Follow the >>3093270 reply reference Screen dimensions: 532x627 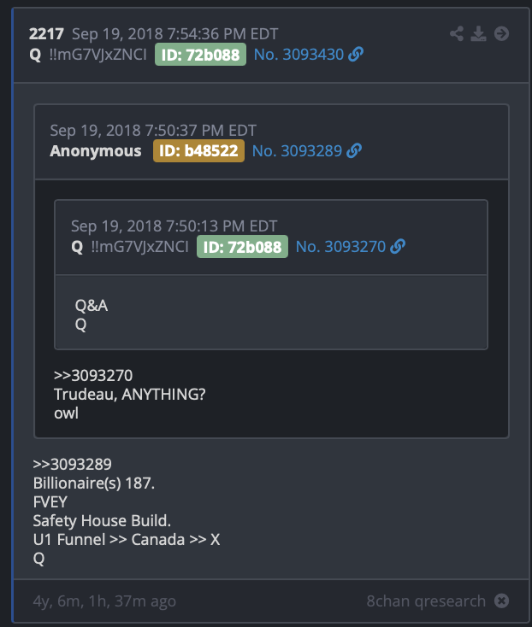point(93,376)
